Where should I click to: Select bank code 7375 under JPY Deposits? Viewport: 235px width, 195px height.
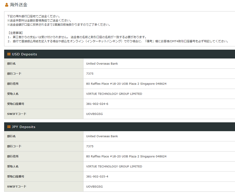tap(90, 146)
